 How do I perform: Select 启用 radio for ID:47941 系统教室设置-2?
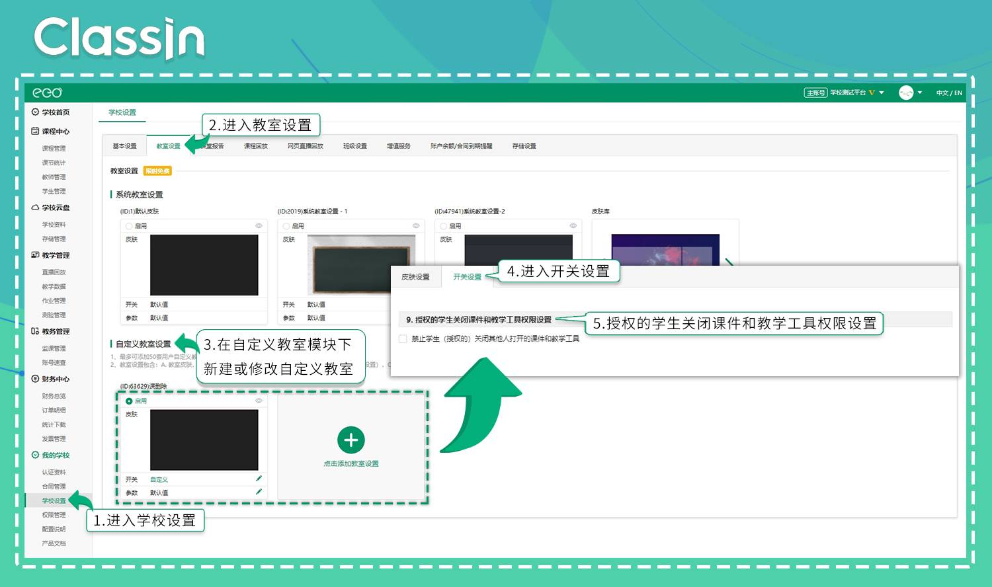(x=444, y=226)
